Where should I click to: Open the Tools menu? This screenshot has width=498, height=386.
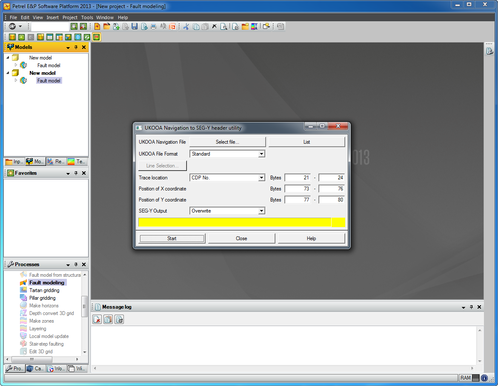pyautogui.click(x=87, y=17)
